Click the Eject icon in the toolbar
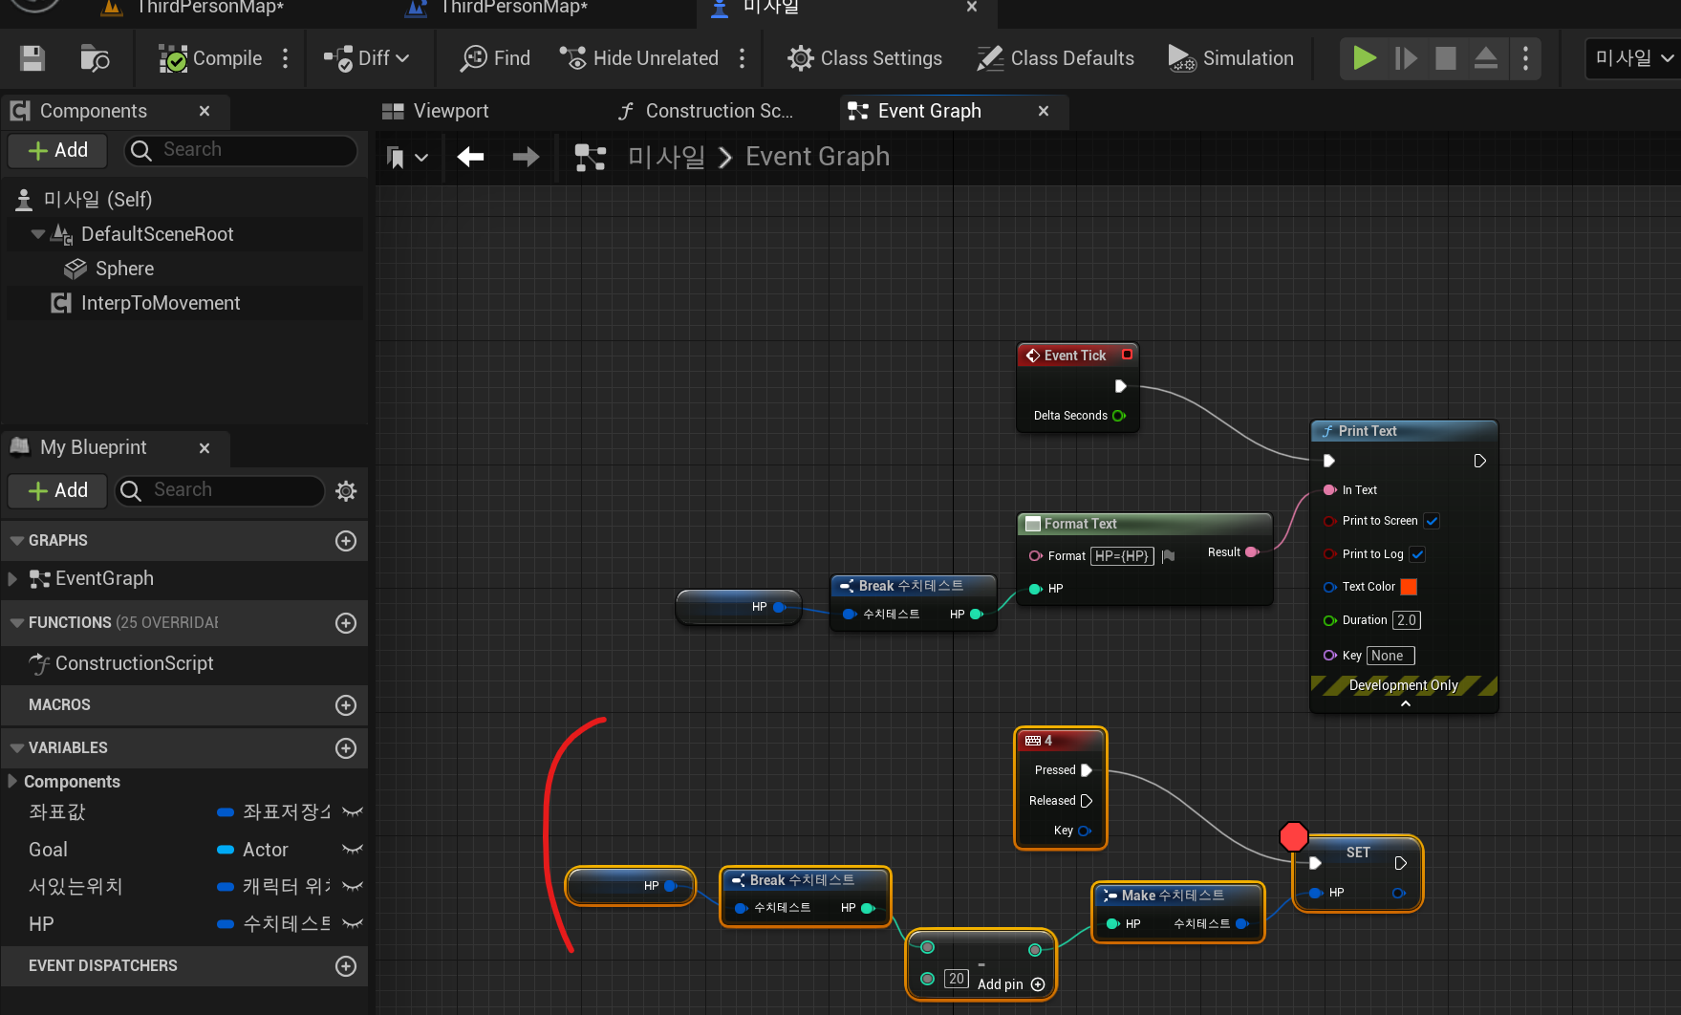The height and width of the screenshot is (1015, 1681). (x=1485, y=58)
